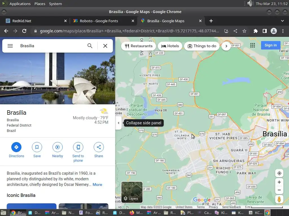Screen dimensions: 289x216
Task: Open the Google Maps hamburger menu
Action: pos(10,46)
